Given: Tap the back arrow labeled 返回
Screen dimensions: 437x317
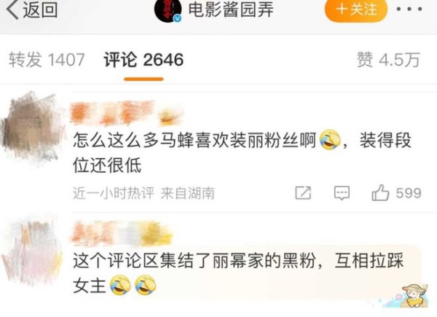Looking at the screenshot, I should pos(31,10).
